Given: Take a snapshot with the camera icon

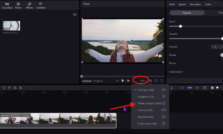Looking at the screenshot, I should point(150,81).
